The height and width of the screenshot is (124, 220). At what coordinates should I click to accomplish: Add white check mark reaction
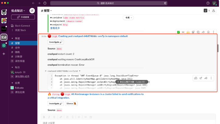tap(178, 32)
